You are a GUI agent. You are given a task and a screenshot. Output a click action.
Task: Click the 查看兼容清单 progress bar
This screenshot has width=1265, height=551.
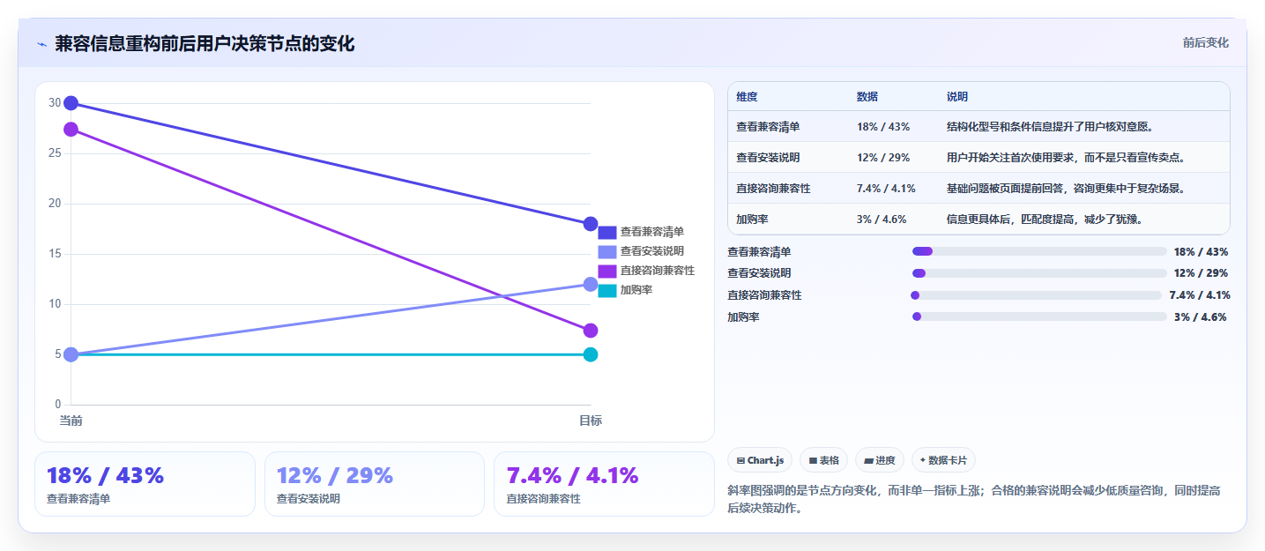[x=1039, y=251]
